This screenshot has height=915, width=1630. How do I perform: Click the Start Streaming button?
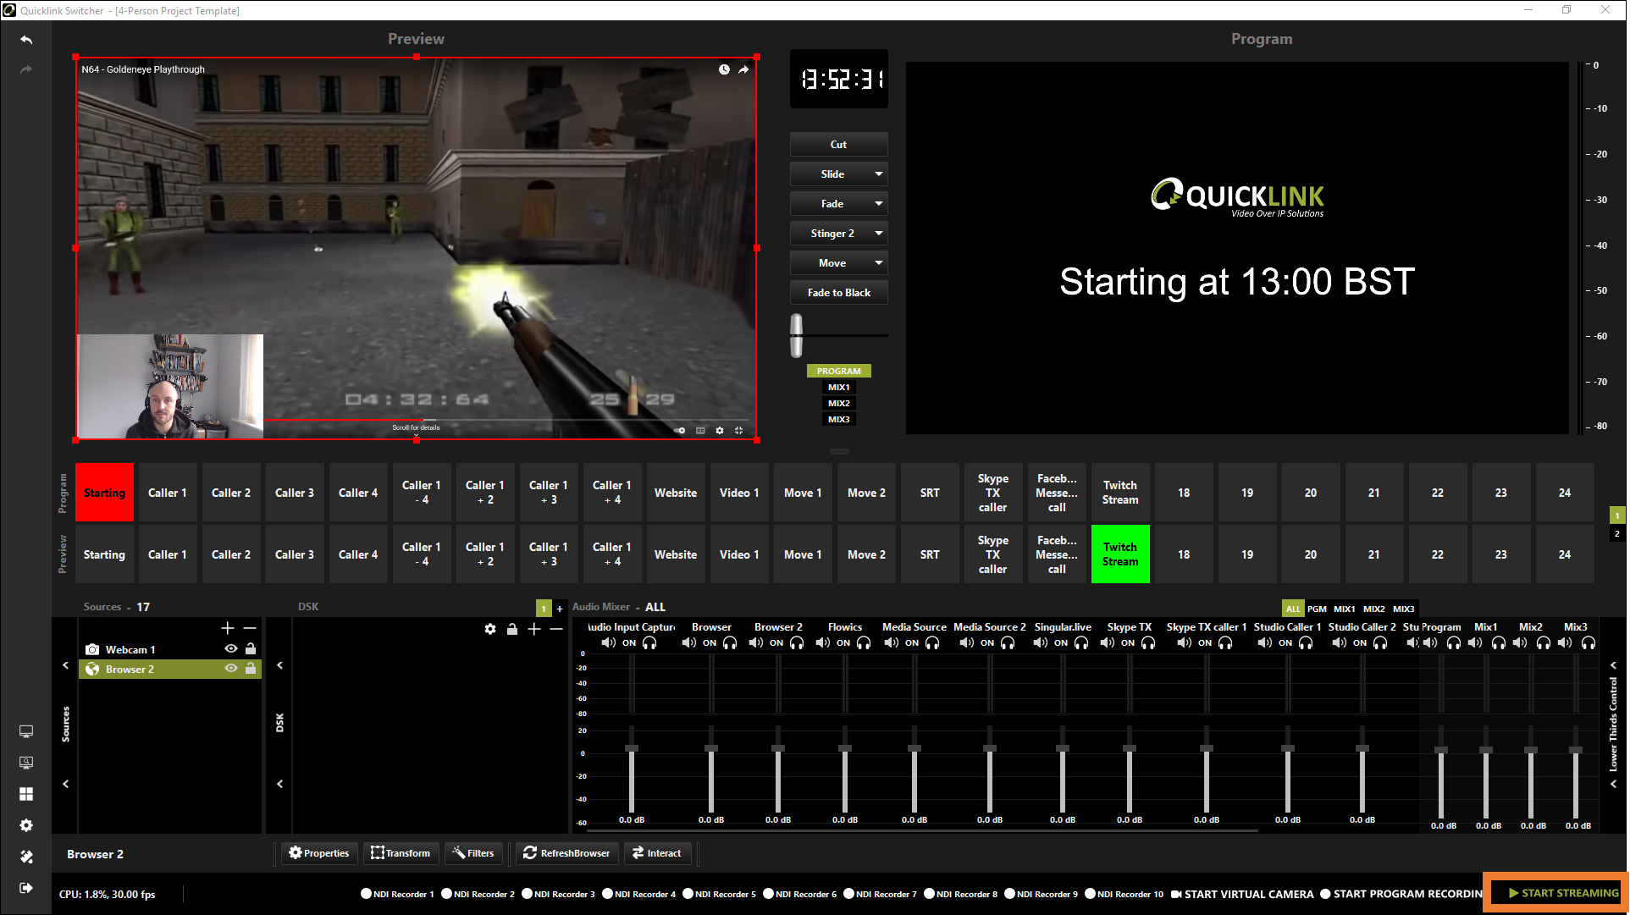[1562, 893]
